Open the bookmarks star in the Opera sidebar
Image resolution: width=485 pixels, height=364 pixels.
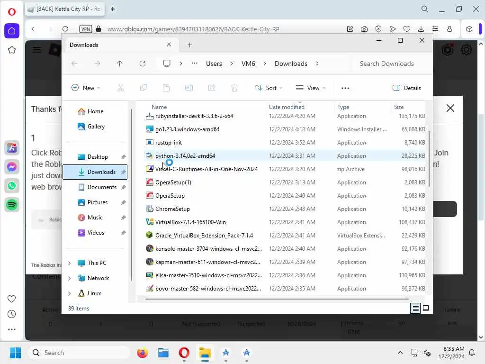click(x=12, y=50)
